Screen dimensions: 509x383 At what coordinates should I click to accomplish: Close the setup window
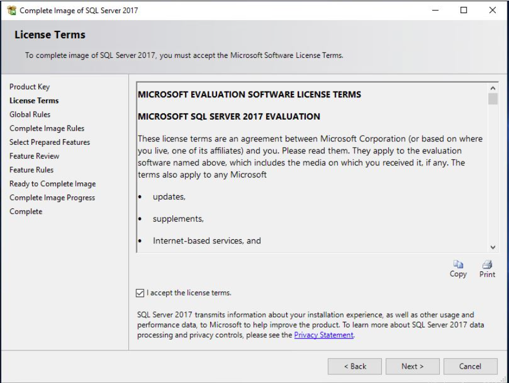[x=492, y=10]
